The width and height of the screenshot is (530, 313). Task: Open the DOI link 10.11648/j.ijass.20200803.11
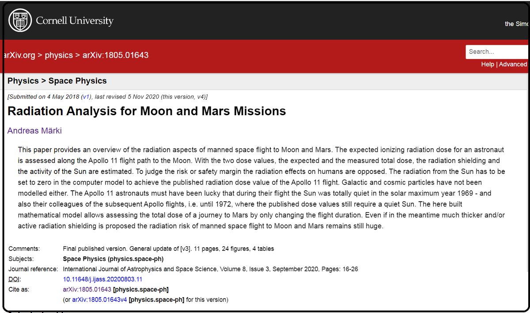pos(102,279)
